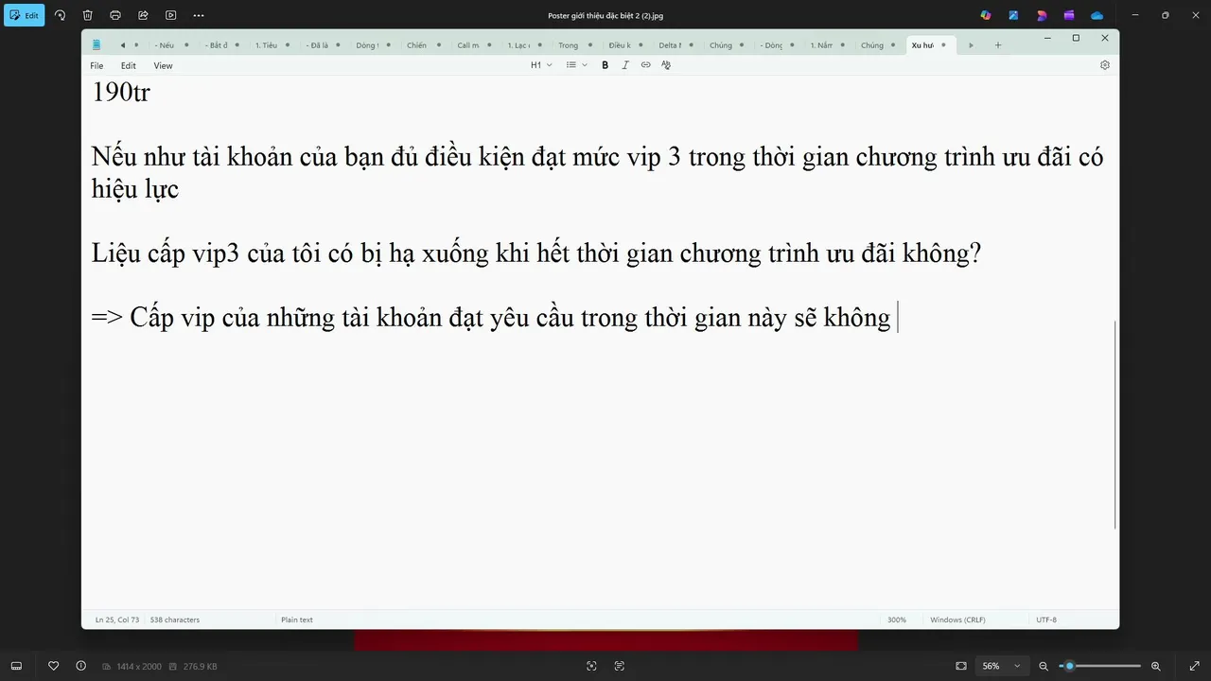Viewport: 1211px width, 681px height.
Task: Open the OneDrive cloud icon in Photos
Action: (x=1097, y=15)
